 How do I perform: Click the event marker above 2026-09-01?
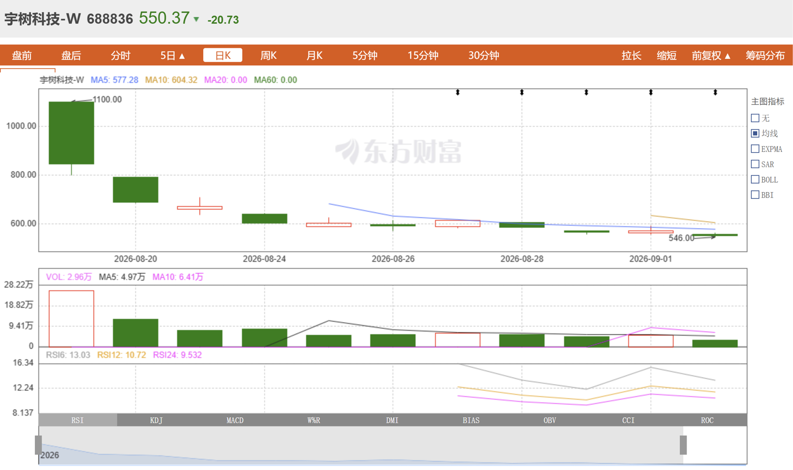[x=651, y=92]
